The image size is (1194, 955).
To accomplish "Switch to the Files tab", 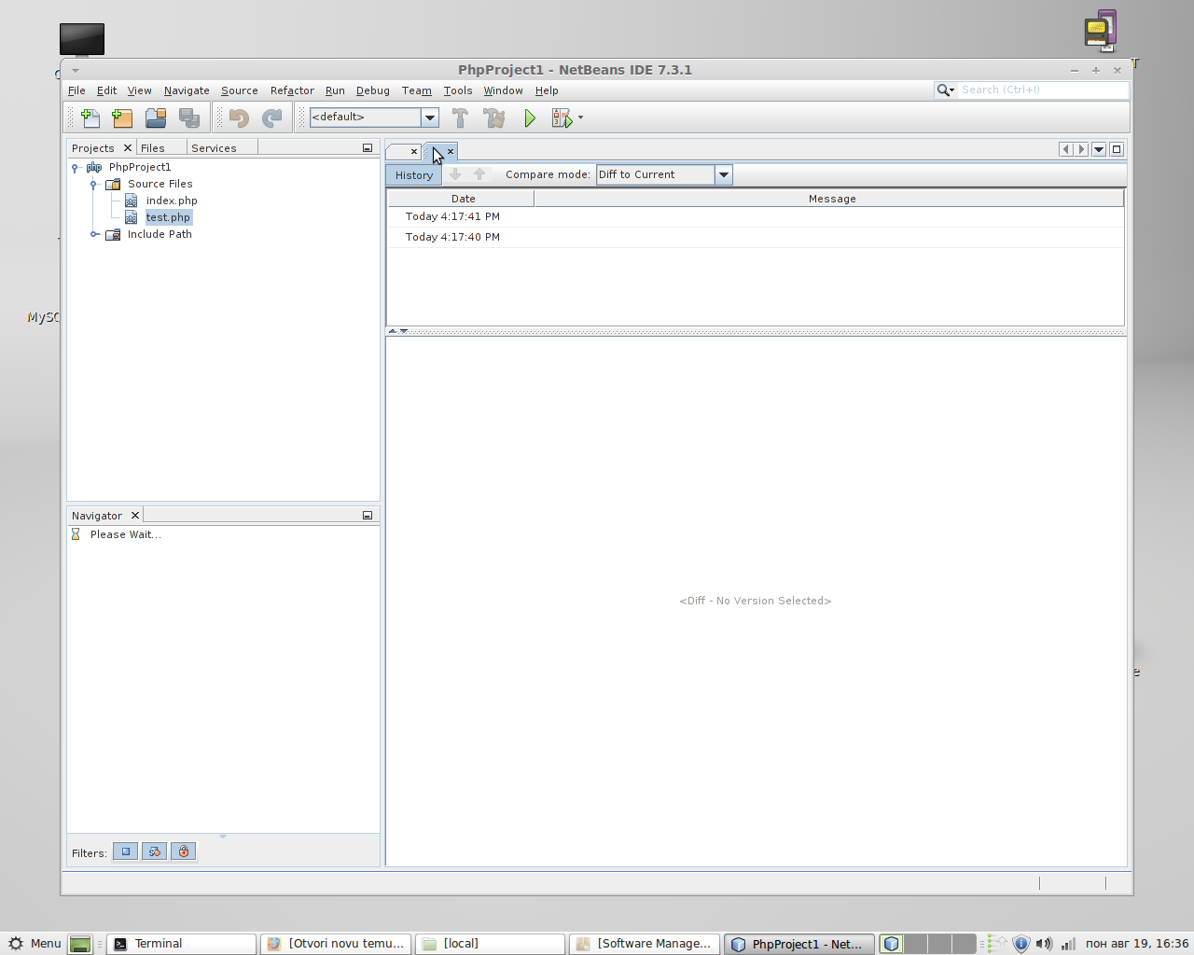I will click(x=152, y=148).
